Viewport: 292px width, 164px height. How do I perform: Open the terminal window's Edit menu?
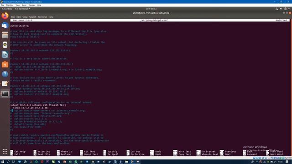pyautogui.click(x=18, y=17)
